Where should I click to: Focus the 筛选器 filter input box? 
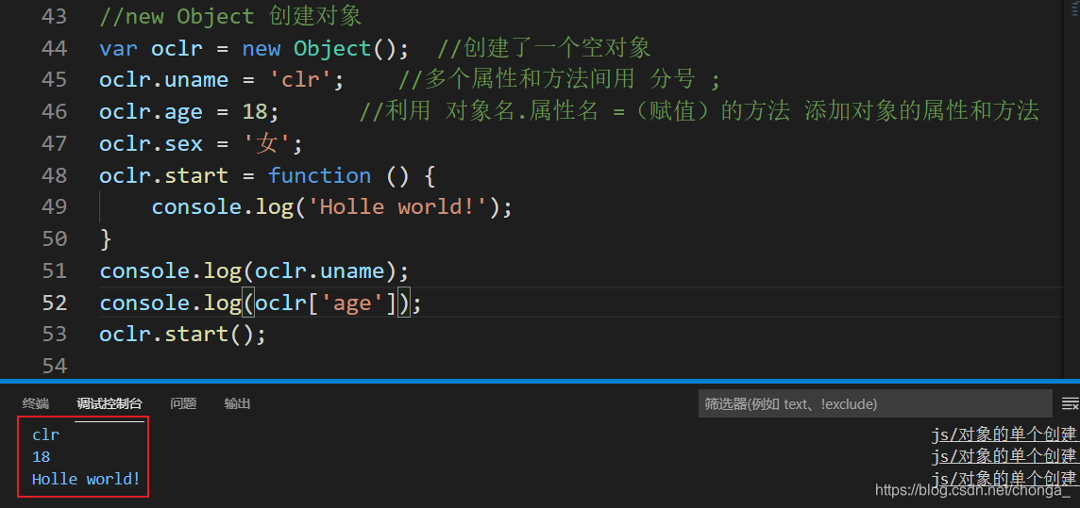(x=875, y=404)
